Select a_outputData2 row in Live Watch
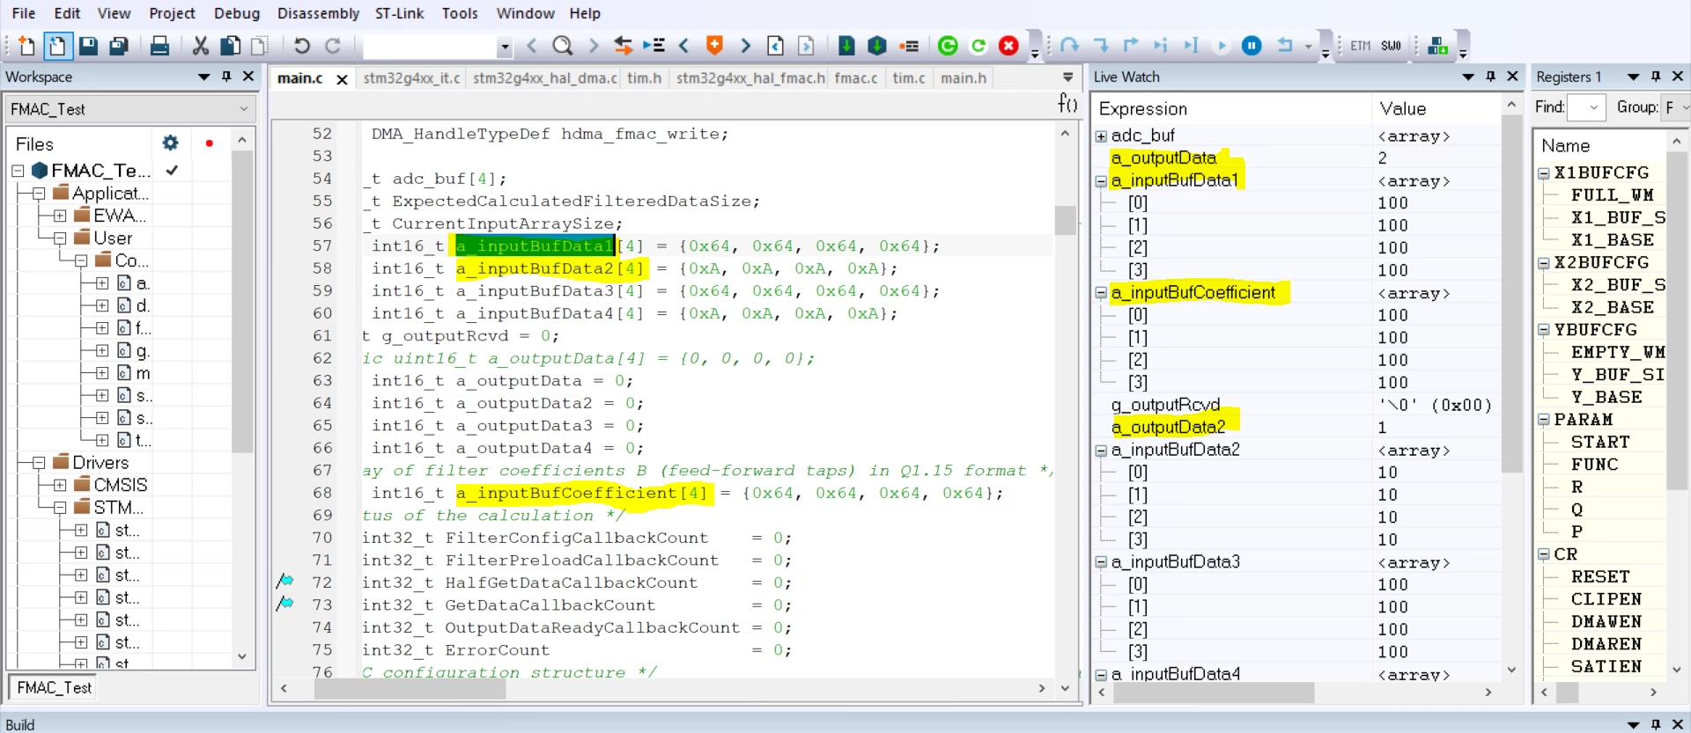This screenshot has width=1691, height=733. 1295,428
